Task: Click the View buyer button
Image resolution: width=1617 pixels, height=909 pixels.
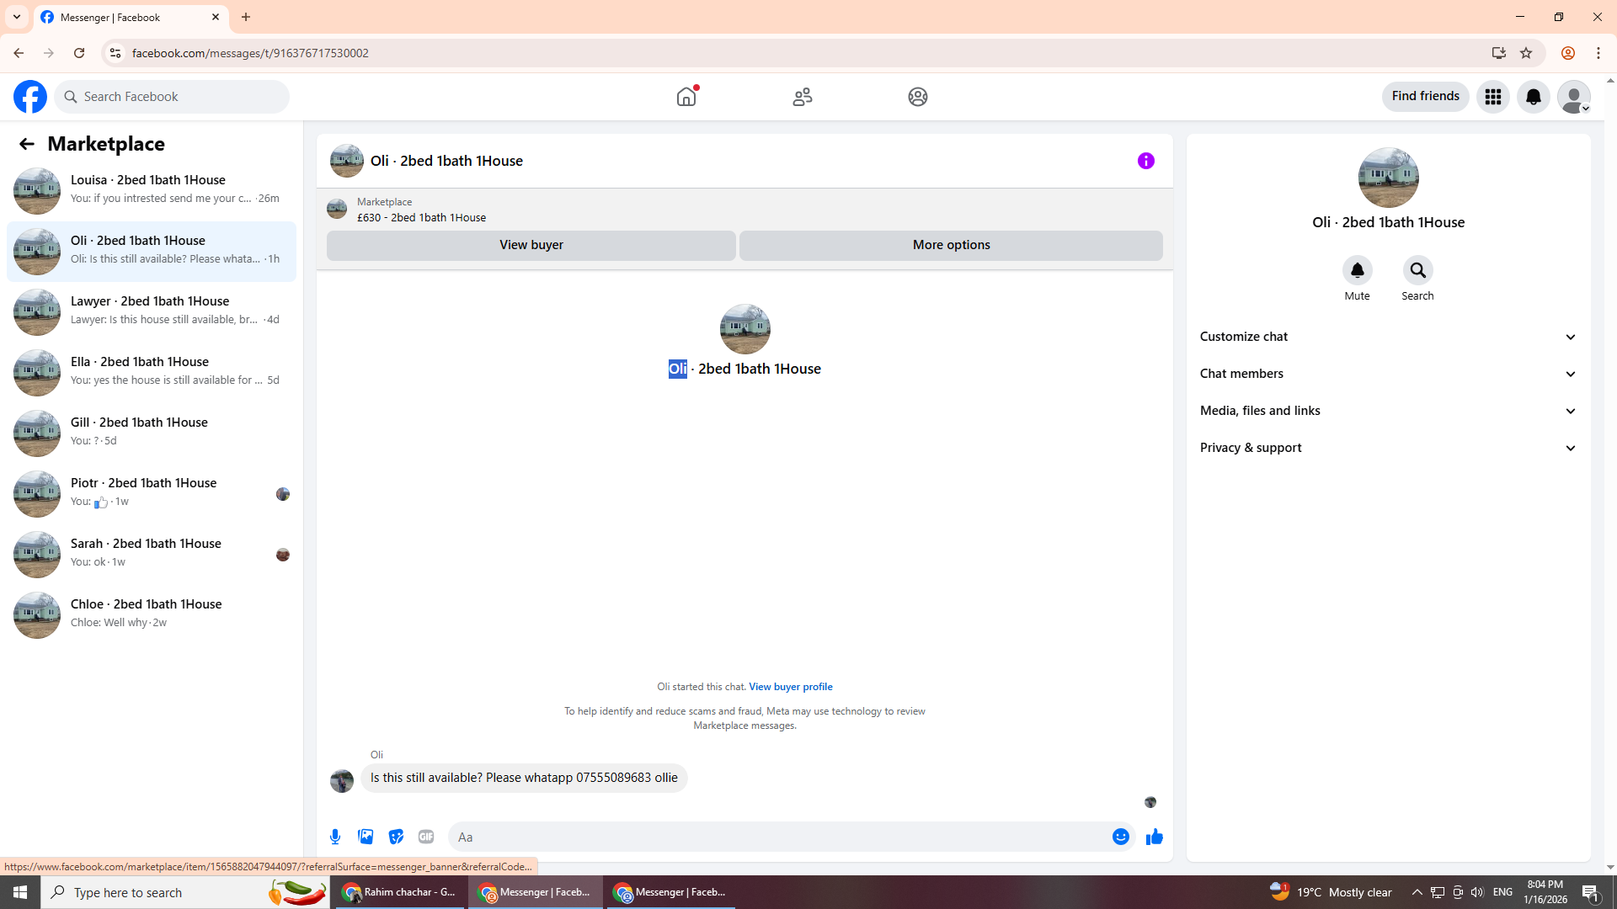Action: tap(531, 245)
